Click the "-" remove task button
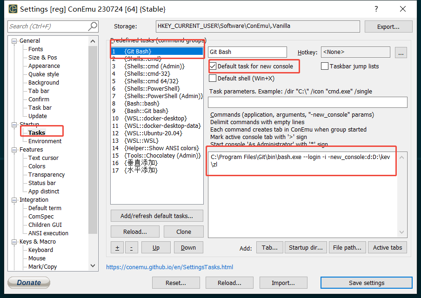421x298 pixels. 131,247
